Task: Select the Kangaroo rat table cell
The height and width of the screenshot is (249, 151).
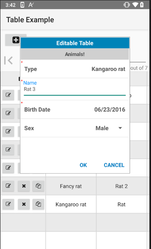Action: click(71, 204)
